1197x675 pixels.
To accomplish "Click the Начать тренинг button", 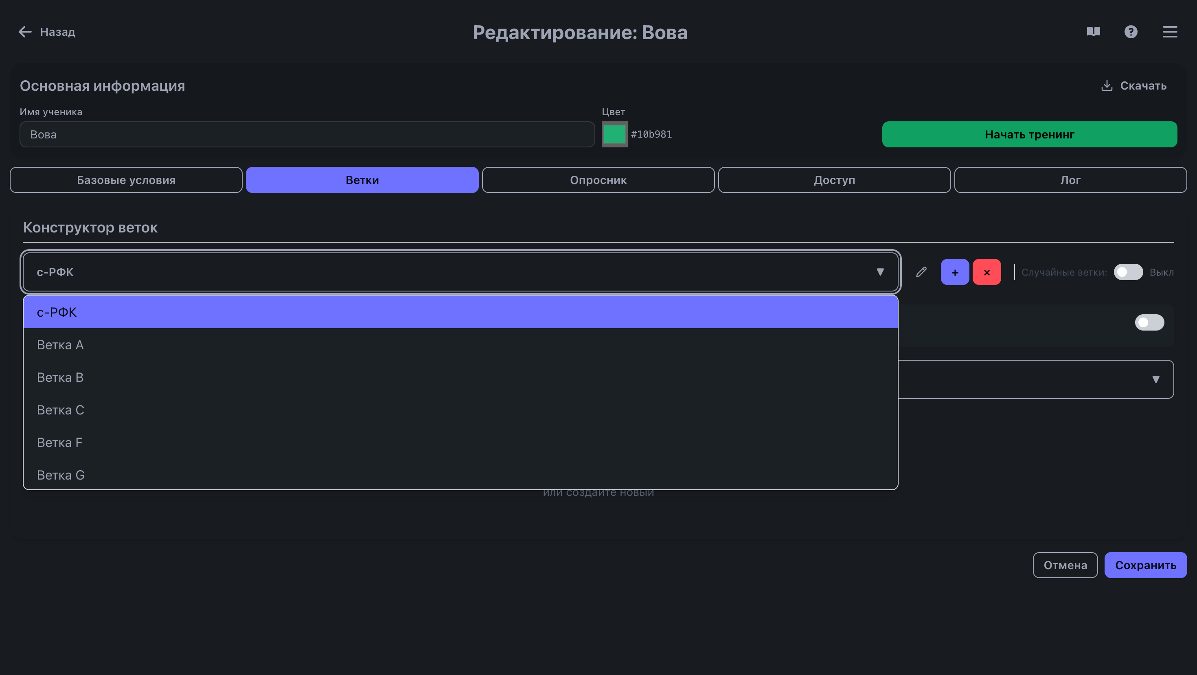I will coord(1029,135).
